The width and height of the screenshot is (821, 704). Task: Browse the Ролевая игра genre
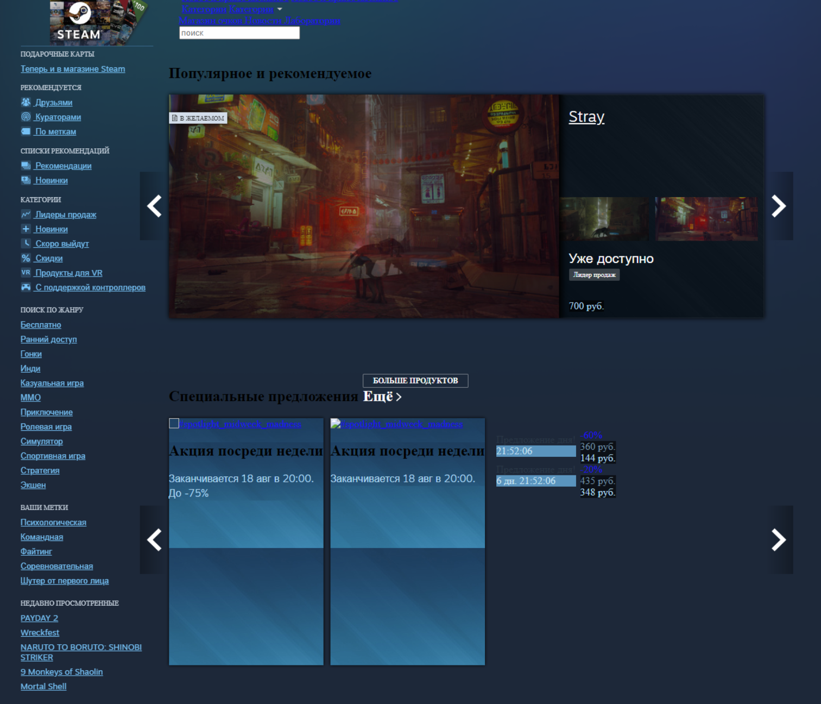[46, 427]
